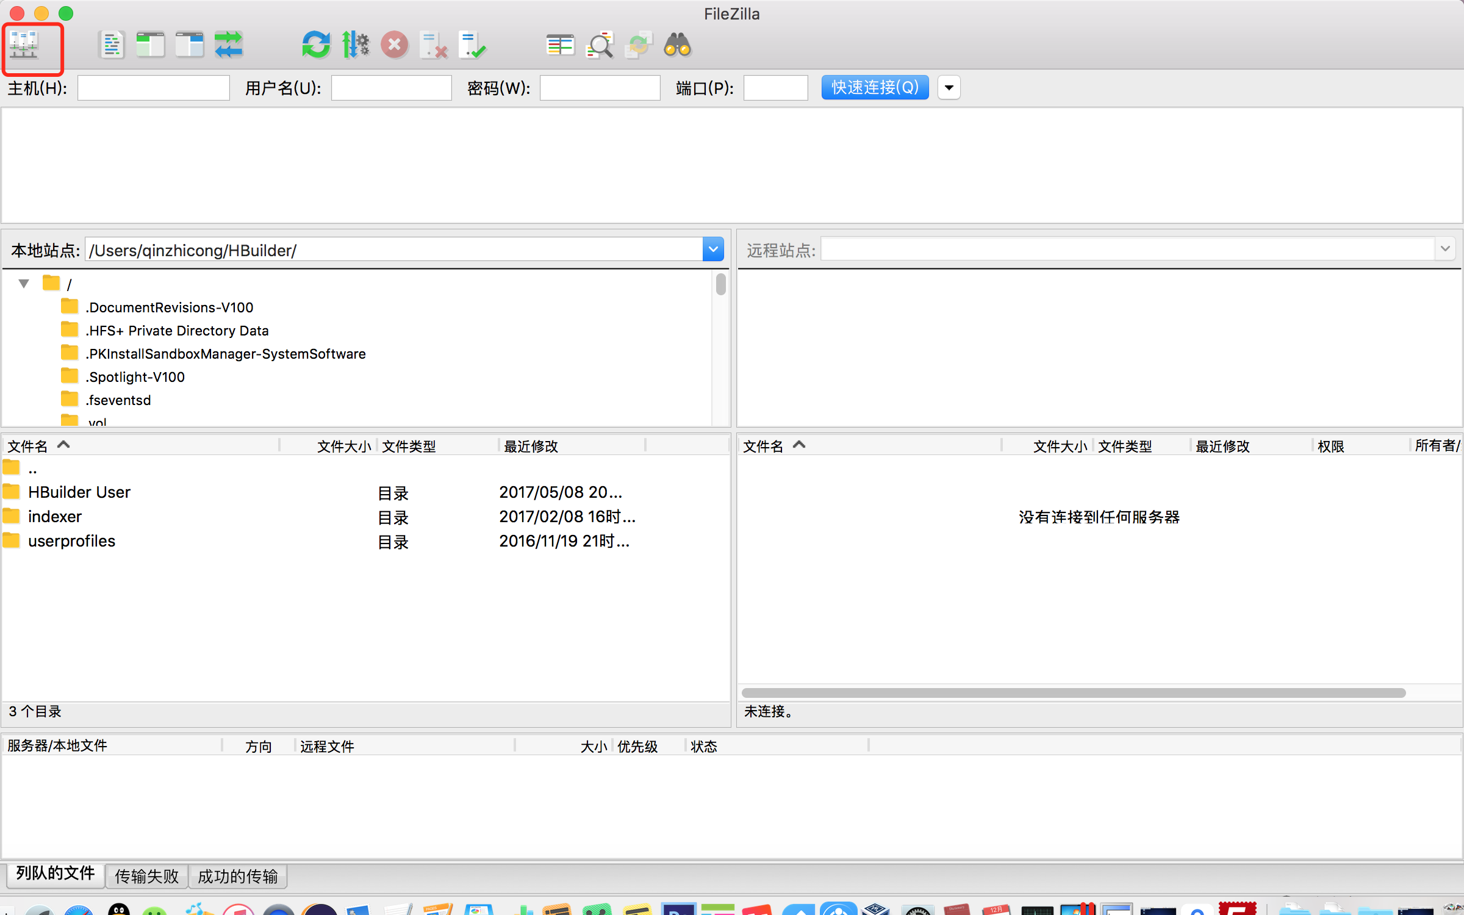The image size is (1464, 915).
Task: Click the 远程文件 queue column header
Action: point(405,745)
